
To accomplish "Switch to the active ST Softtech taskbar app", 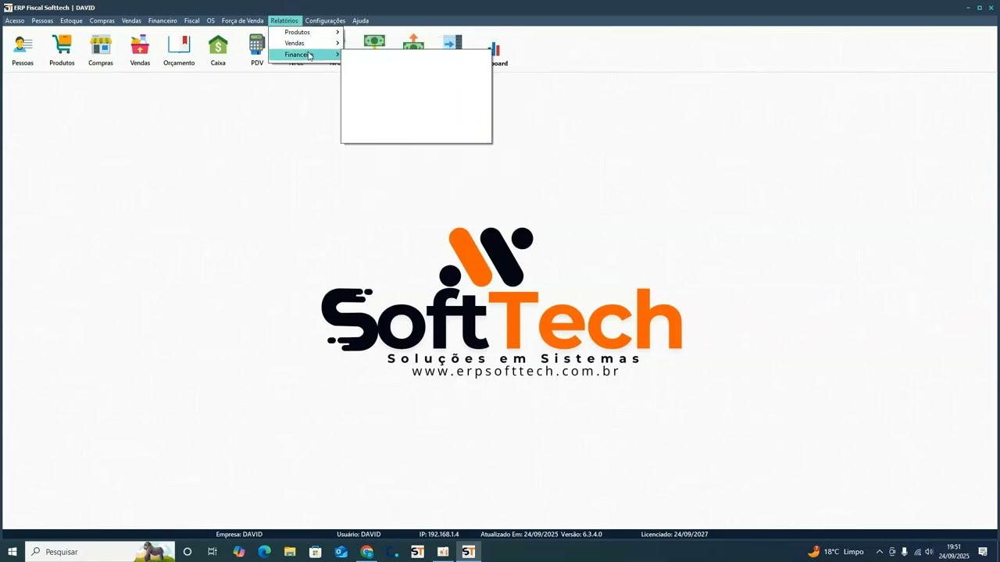I will pos(469,552).
